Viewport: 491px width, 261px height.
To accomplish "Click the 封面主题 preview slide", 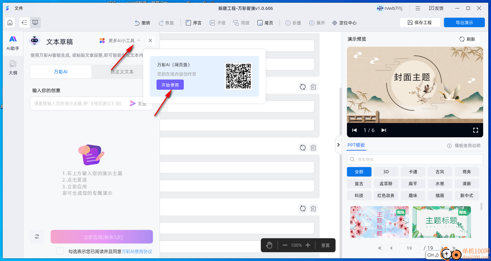I will pos(415,85).
